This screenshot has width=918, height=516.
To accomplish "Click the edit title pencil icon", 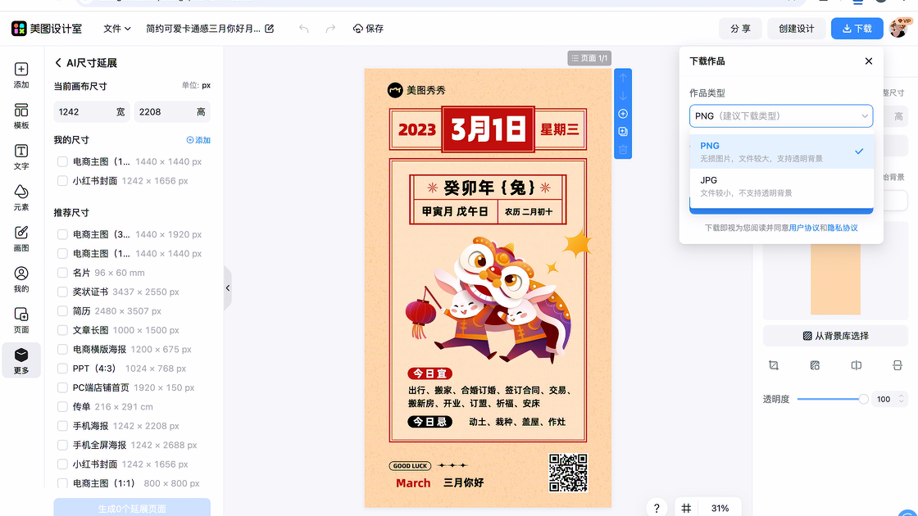I will tap(270, 29).
